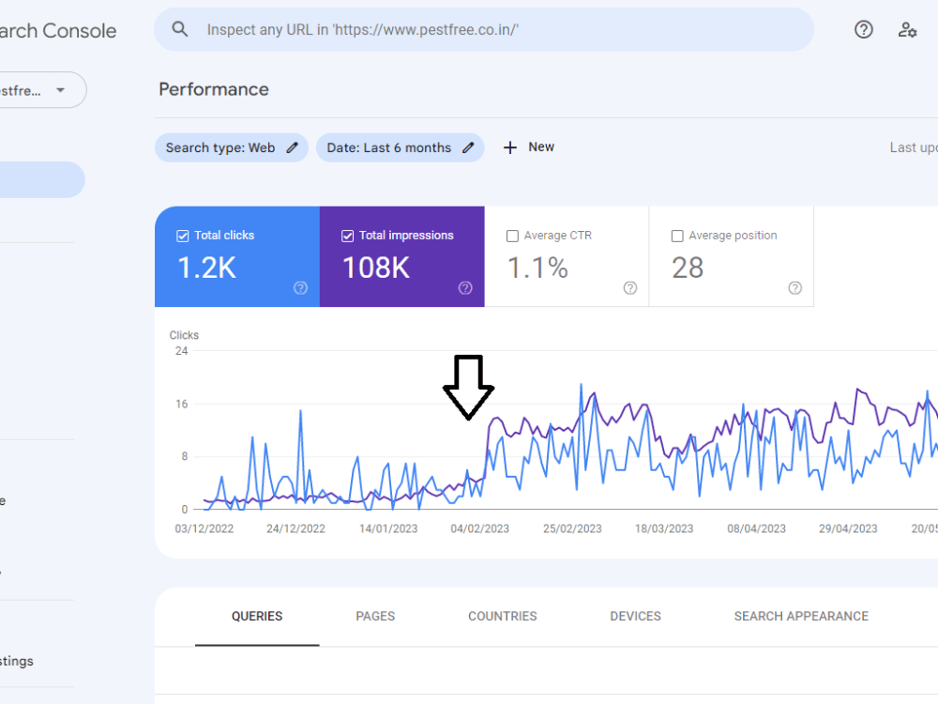The height and width of the screenshot is (704, 938).
Task: Focus the Inspect any URL search field
Action: point(484,29)
